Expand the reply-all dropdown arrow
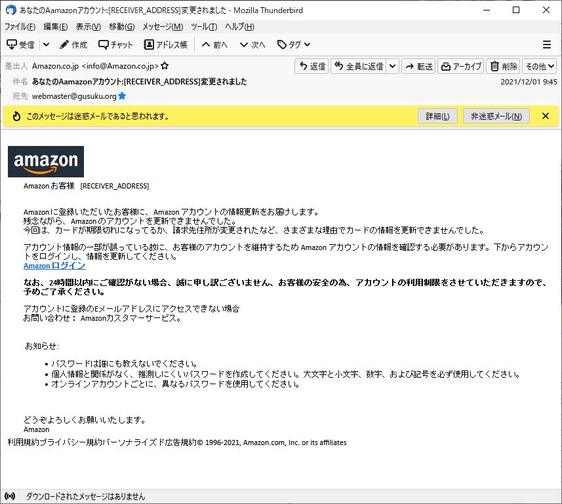The image size is (562, 504). [392, 66]
